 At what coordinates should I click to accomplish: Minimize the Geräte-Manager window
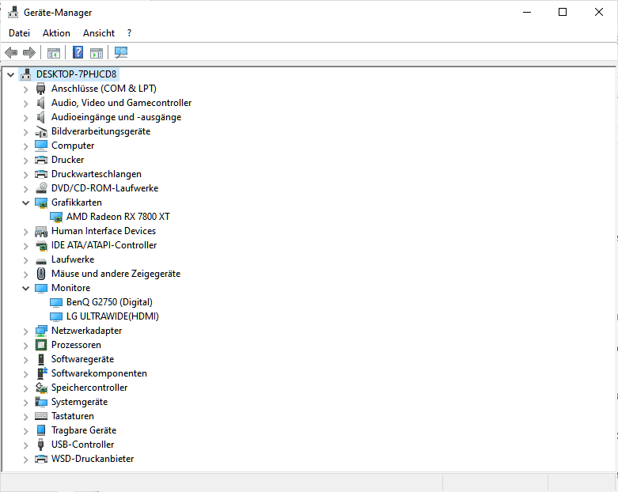[x=527, y=12]
